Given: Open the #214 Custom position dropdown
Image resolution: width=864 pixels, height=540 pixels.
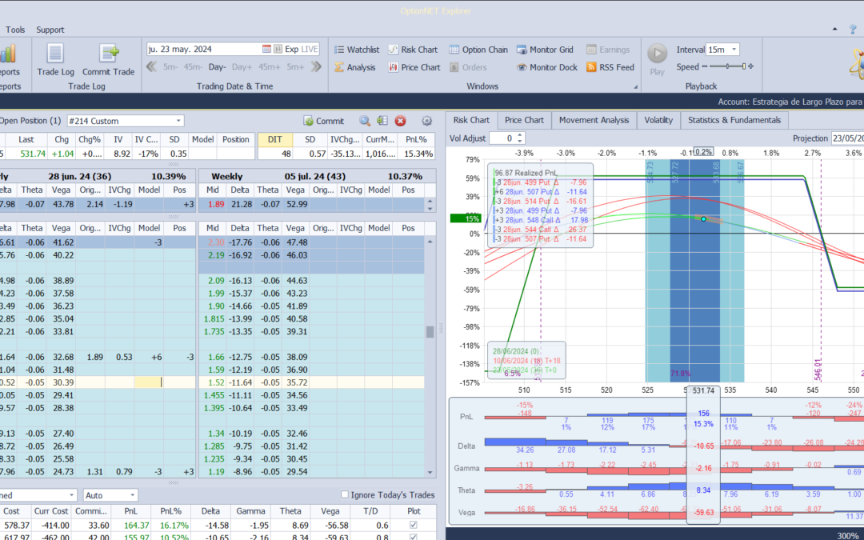Looking at the screenshot, I should coord(178,121).
